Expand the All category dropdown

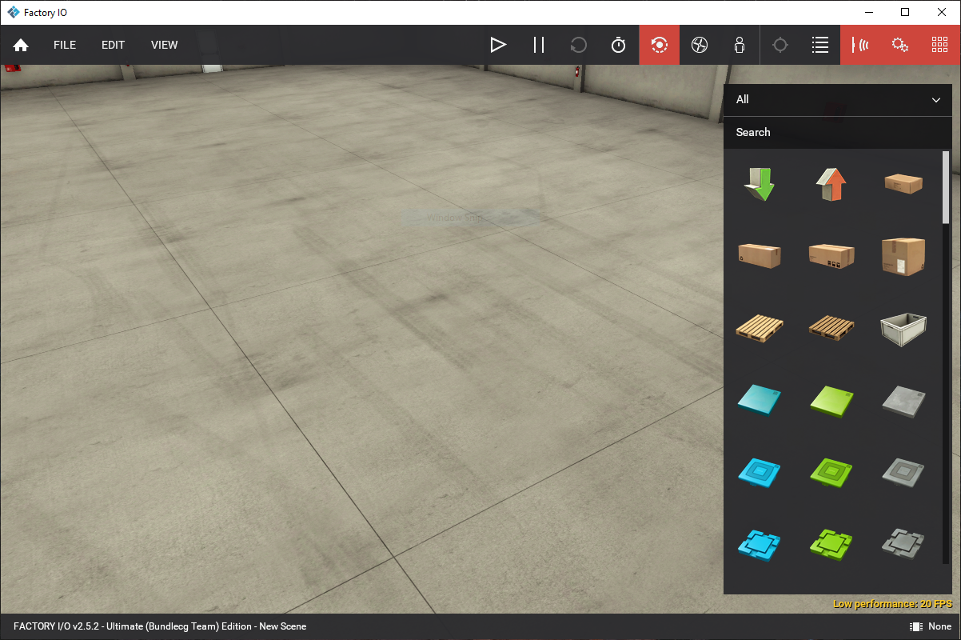(838, 100)
